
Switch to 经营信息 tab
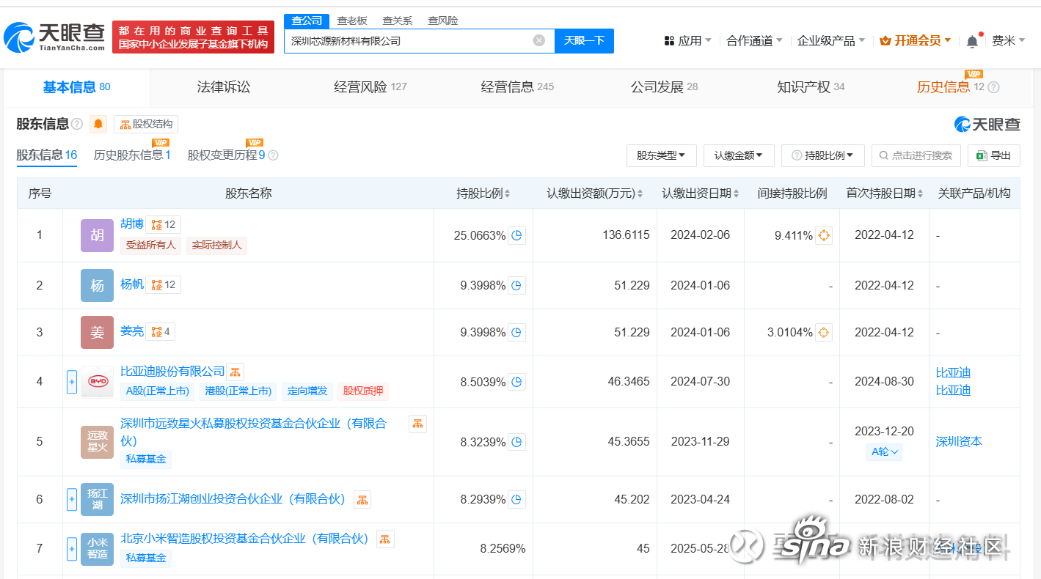pyautogui.click(x=517, y=87)
